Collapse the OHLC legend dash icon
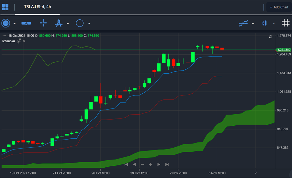This screenshot has width=292, height=178. (5, 36)
